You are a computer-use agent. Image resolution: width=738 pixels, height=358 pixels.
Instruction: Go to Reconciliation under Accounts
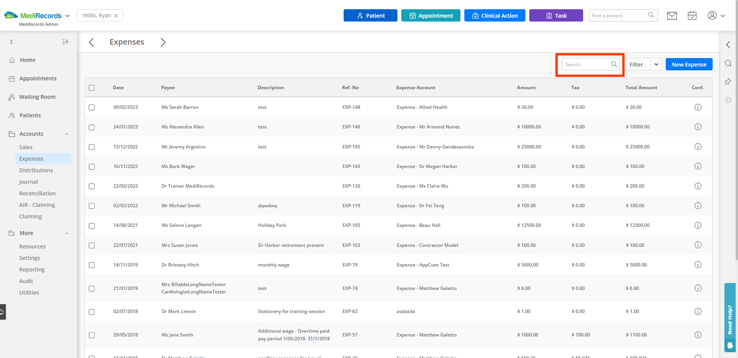37,193
